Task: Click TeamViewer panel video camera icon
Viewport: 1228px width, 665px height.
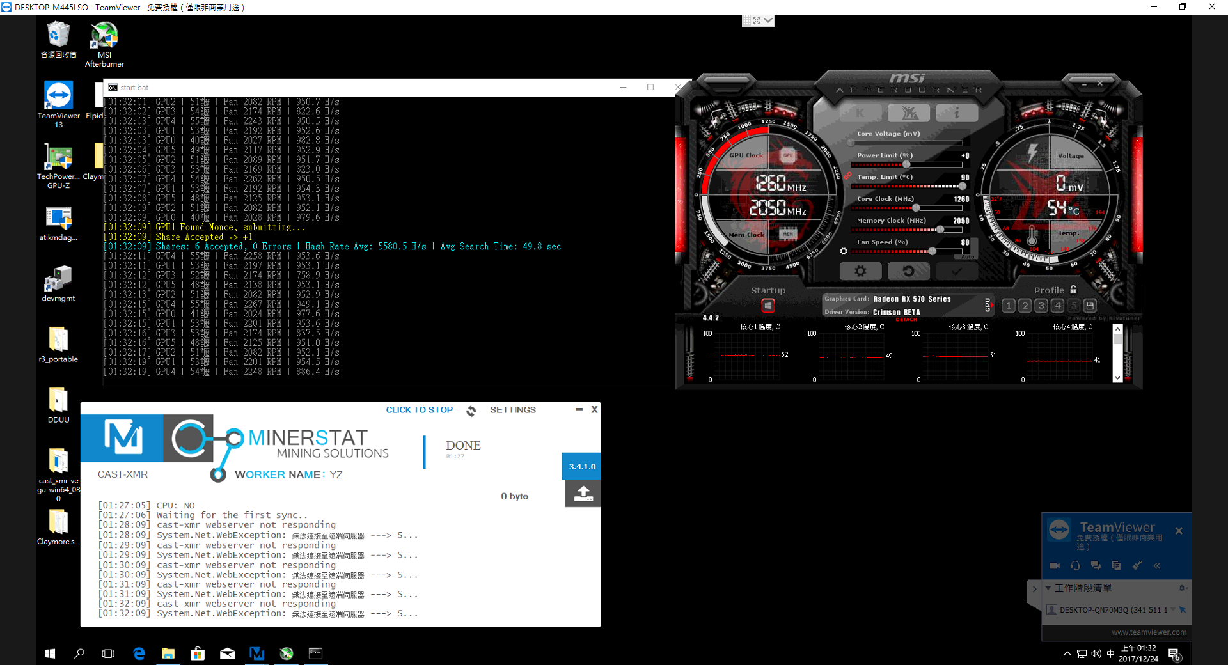Action: (x=1055, y=565)
